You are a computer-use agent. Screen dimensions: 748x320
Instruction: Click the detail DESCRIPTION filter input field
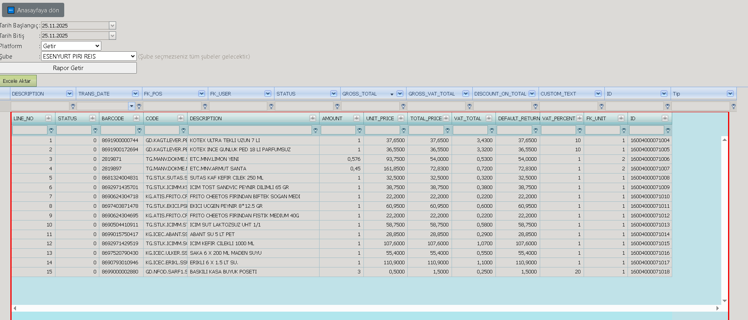(250, 130)
